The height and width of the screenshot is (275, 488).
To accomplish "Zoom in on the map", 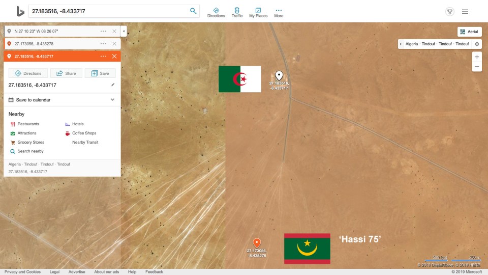I will [477, 57].
